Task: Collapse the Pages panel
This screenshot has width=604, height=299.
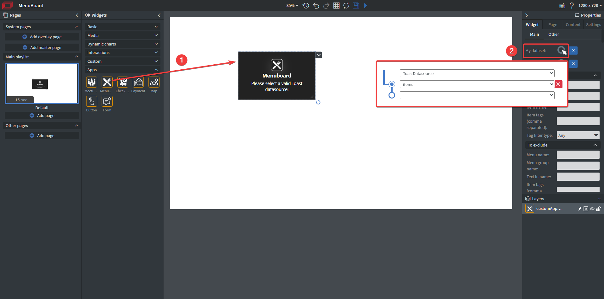Action: (77, 15)
